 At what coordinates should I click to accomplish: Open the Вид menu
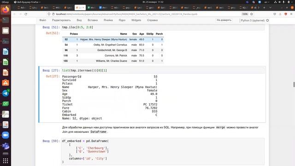[x=79, y=20]
